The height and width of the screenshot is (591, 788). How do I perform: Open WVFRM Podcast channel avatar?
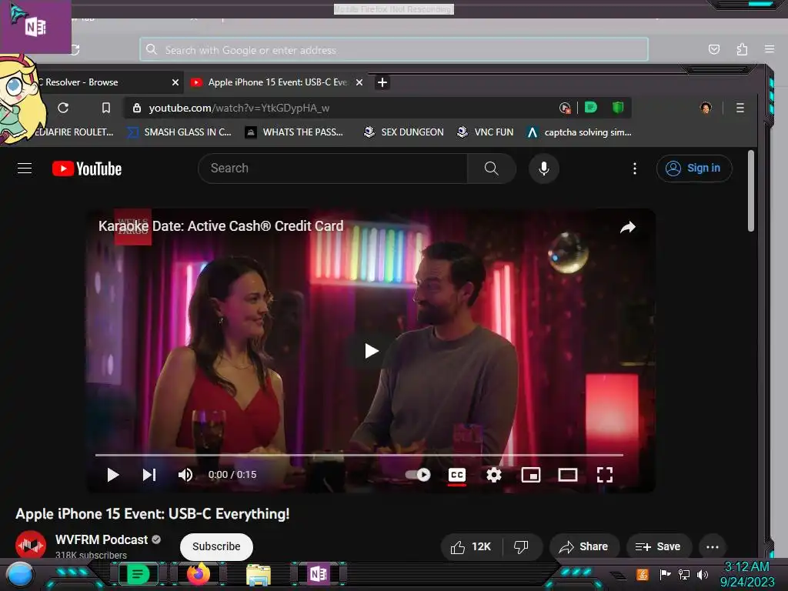pos(31,546)
